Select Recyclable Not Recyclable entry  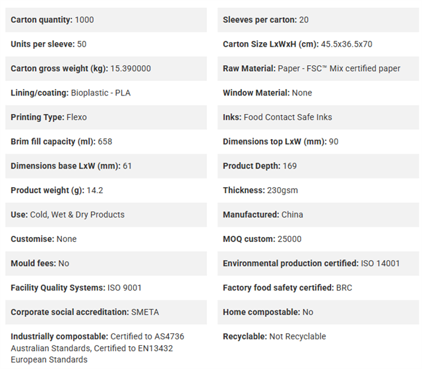318,337
